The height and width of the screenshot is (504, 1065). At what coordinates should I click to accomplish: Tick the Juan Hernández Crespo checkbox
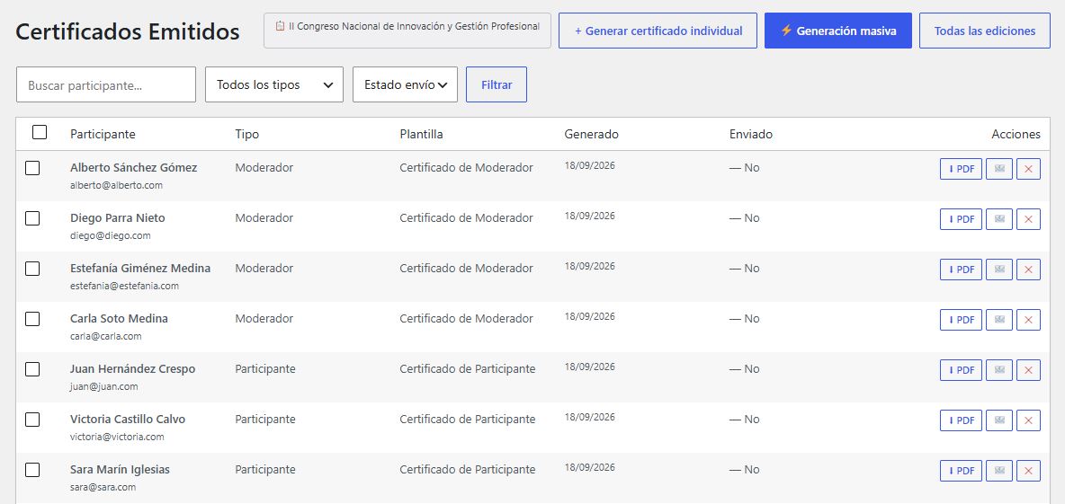point(32,369)
